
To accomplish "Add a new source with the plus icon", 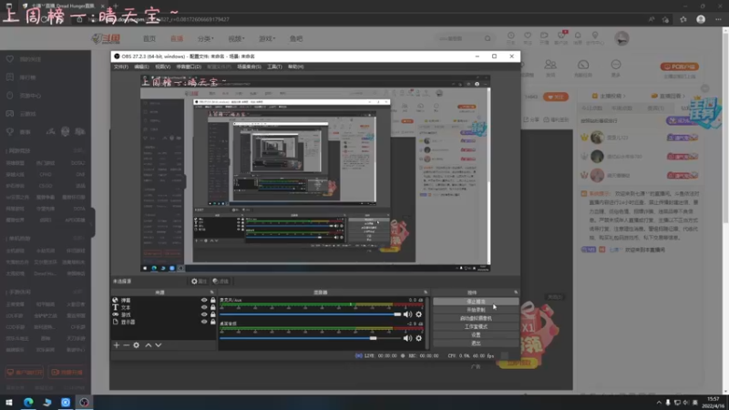I will 117,345.
